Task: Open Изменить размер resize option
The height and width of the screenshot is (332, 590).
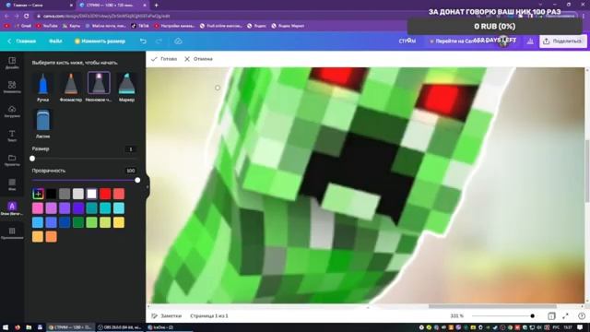Action: [100, 41]
